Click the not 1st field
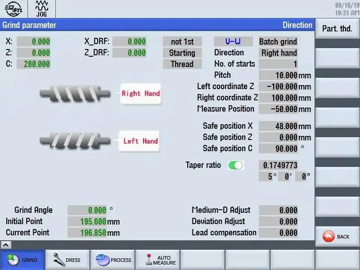The height and width of the screenshot is (270, 360). (x=182, y=41)
